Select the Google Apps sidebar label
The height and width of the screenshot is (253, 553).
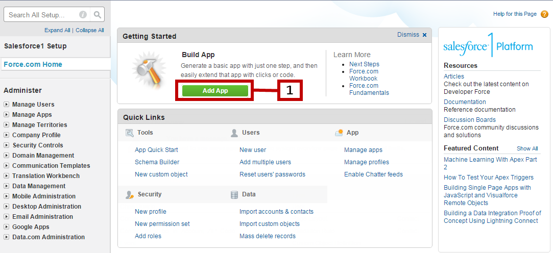(x=31, y=227)
